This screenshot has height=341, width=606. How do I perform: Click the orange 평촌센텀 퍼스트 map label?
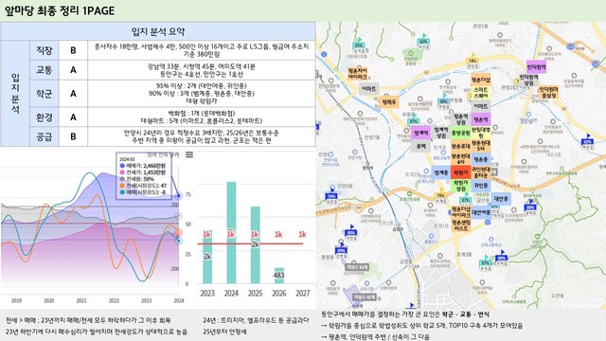pos(461,225)
